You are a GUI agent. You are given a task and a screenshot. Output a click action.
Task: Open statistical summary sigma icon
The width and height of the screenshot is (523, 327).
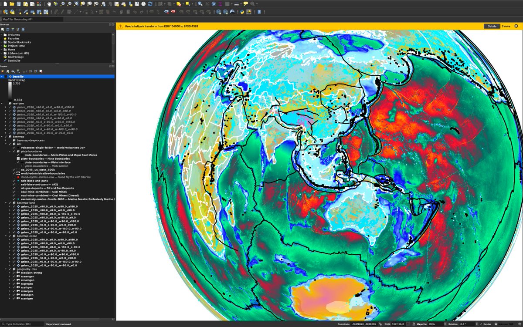[221, 3]
